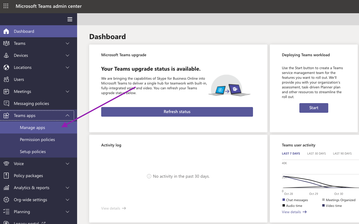Open the Messaging policies page label
The image size is (359, 224).
(x=31, y=103)
